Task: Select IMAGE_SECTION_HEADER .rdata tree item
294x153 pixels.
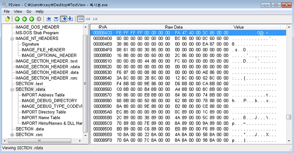Action: 48,67
